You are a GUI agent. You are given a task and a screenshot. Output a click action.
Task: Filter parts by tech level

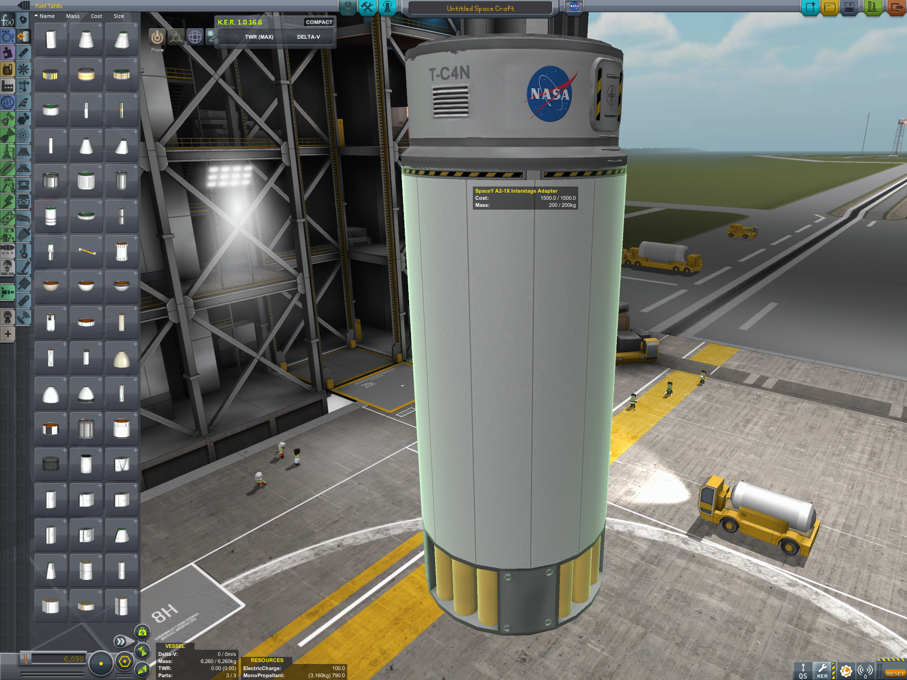[8, 102]
